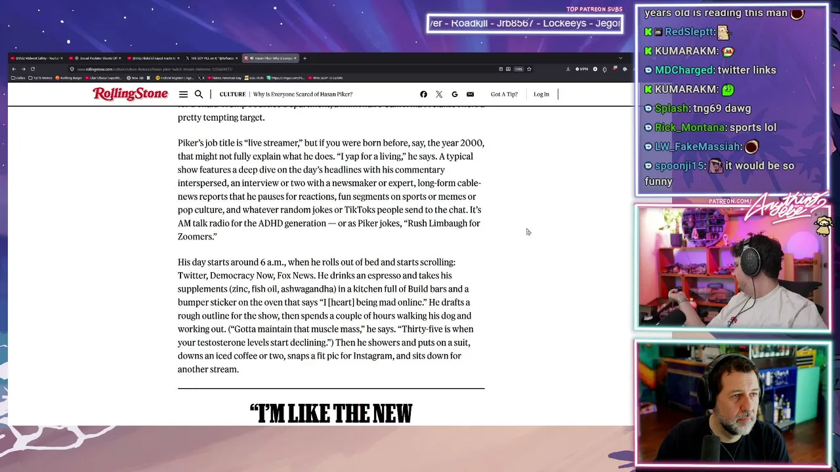This screenshot has width=840, height=472.
Task: Switch to the Abdul El-Sayed reacts tab
Action: [x=152, y=58]
